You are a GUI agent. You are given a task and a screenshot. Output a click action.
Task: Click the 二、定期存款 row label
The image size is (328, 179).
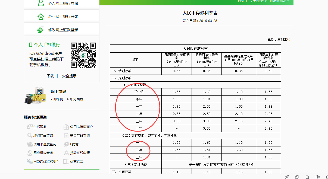coord(122,78)
